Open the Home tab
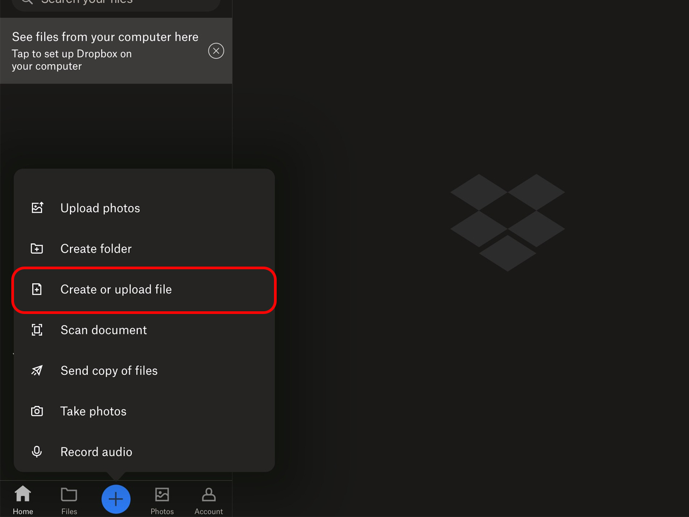The height and width of the screenshot is (517, 689). (23, 500)
